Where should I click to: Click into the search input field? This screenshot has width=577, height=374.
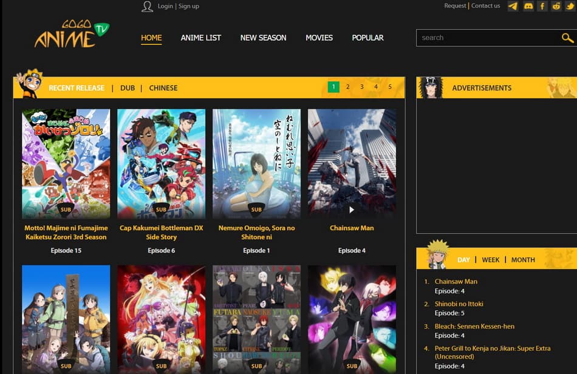coord(486,38)
